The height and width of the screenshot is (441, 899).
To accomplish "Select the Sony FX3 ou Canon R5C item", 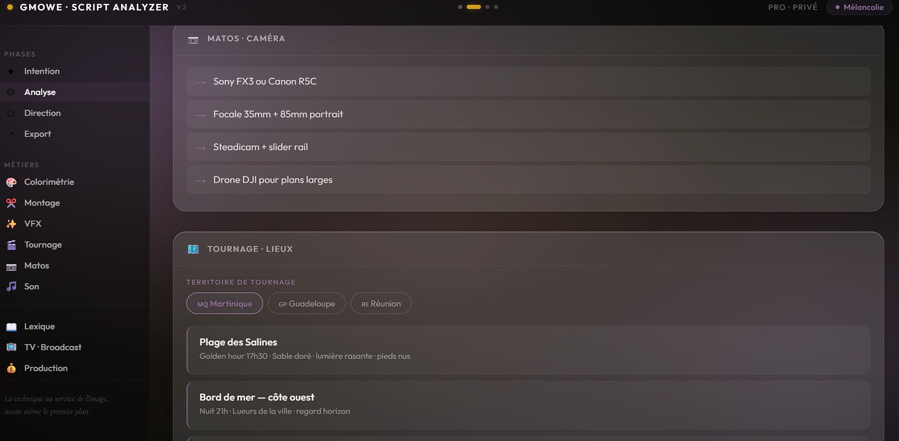I will pos(529,81).
